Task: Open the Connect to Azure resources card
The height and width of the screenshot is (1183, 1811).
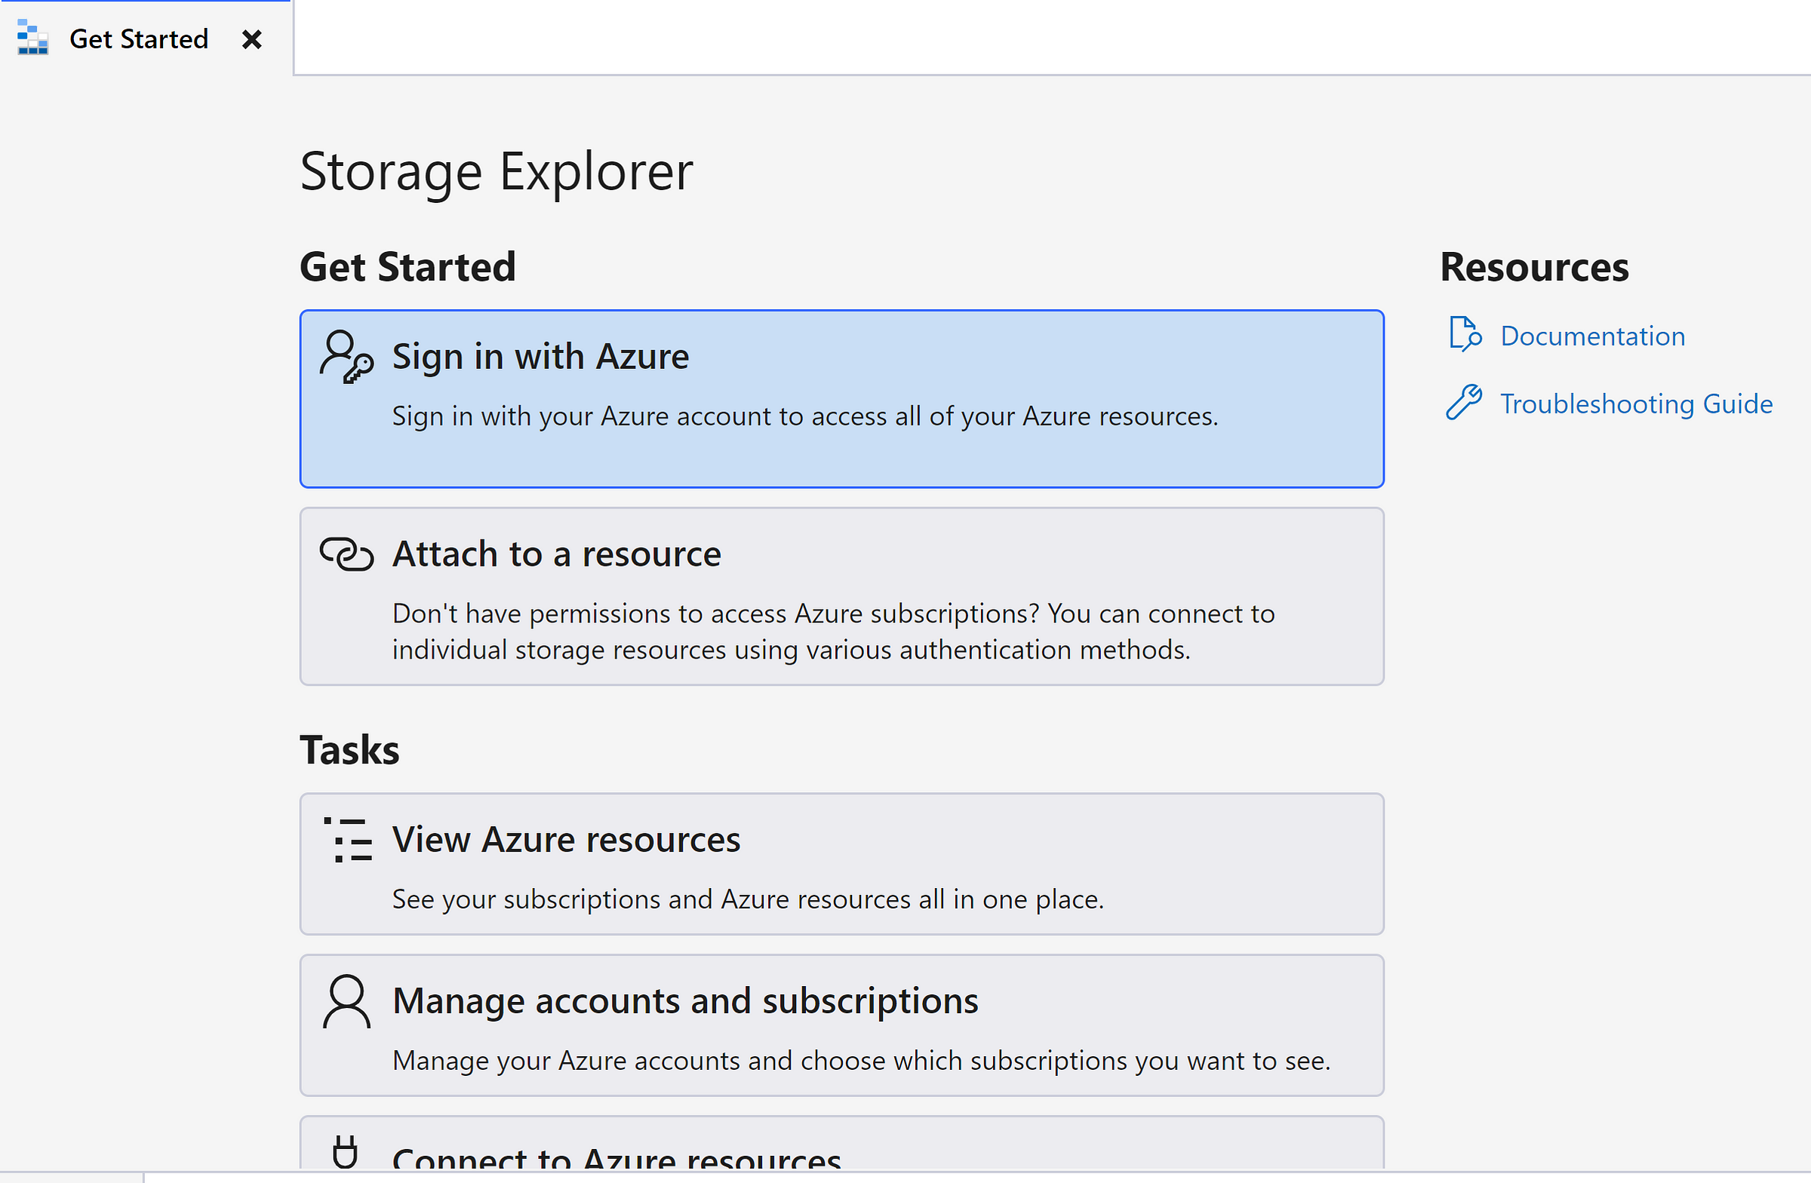Action: coord(841,1143)
